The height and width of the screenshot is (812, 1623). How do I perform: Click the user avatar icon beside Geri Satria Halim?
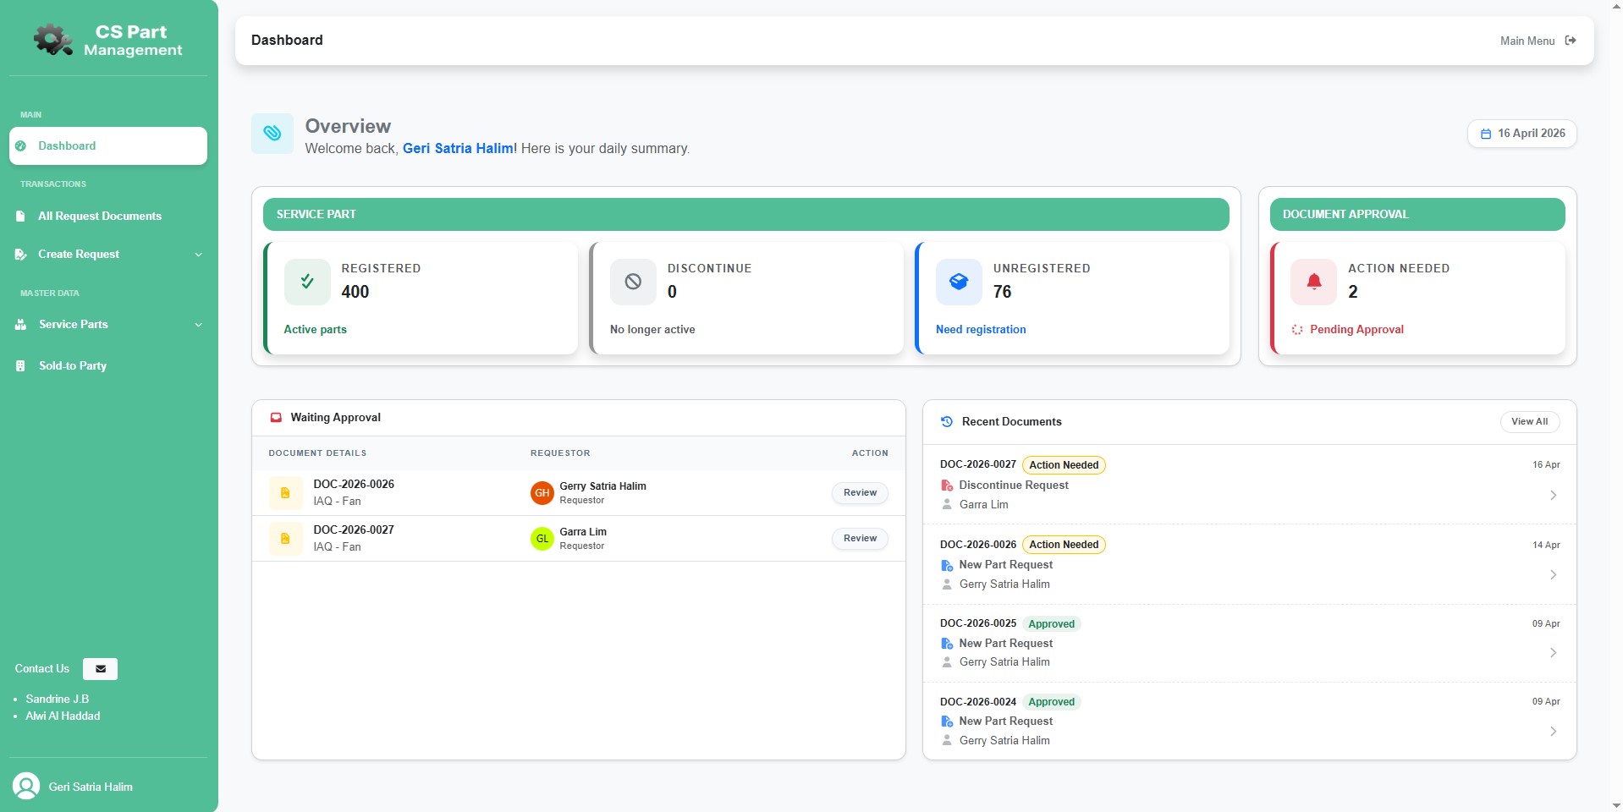point(26,786)
